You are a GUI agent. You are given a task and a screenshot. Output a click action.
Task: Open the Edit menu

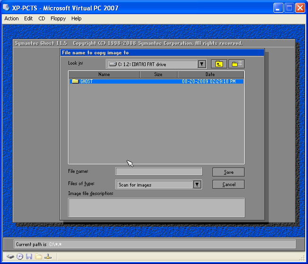tap(28, 18)
